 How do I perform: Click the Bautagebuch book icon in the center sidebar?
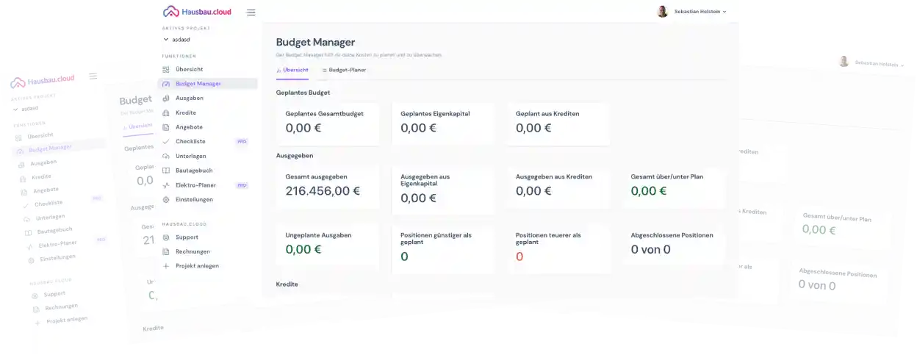pyautogui.click(x=166, y=171)
